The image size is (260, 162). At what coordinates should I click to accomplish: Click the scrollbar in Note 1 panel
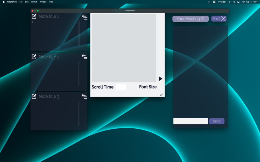[x=79, y=34]
